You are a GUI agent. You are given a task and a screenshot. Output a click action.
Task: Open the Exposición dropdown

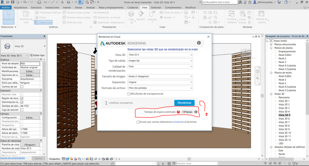click(160, 82)
